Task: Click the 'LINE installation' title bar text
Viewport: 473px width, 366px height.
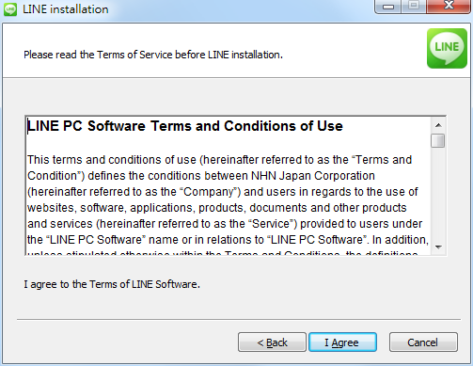Action: [66, 9]
